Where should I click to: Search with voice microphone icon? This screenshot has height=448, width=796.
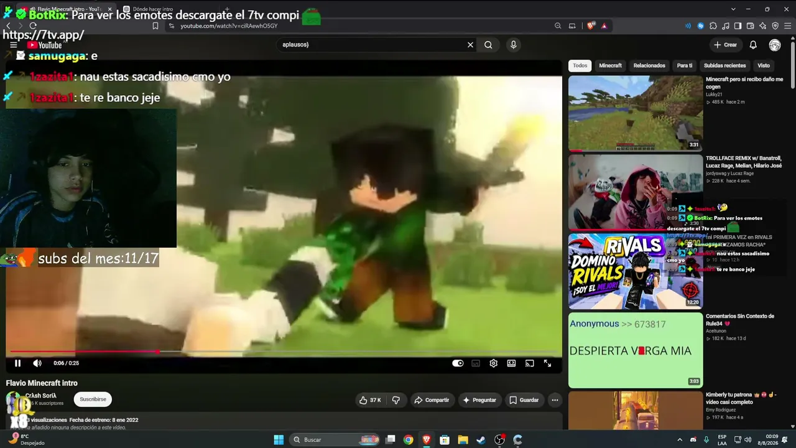(x=513, y=45)
